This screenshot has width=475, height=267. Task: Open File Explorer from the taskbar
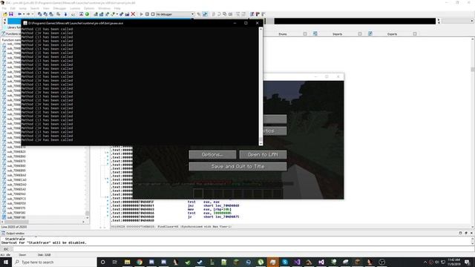coord(127,262)
